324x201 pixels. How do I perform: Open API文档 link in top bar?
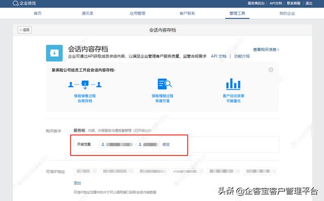point(275,4)
